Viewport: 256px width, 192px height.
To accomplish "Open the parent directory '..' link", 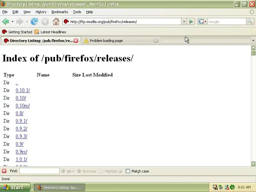I will pos(17,83).
